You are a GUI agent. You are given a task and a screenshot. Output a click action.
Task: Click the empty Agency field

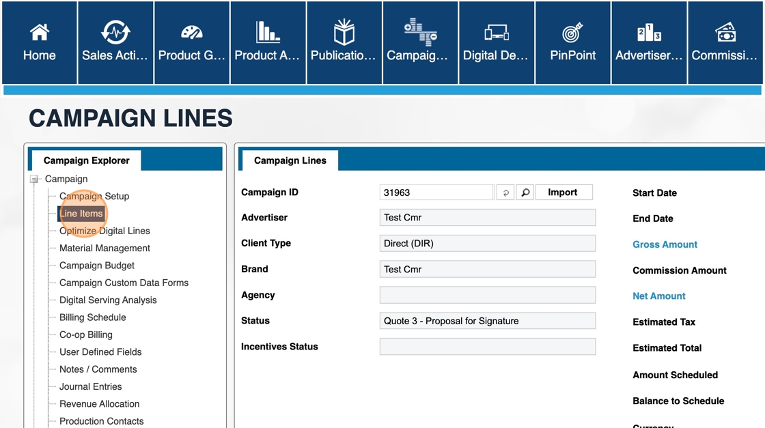[x=488, y=295]
